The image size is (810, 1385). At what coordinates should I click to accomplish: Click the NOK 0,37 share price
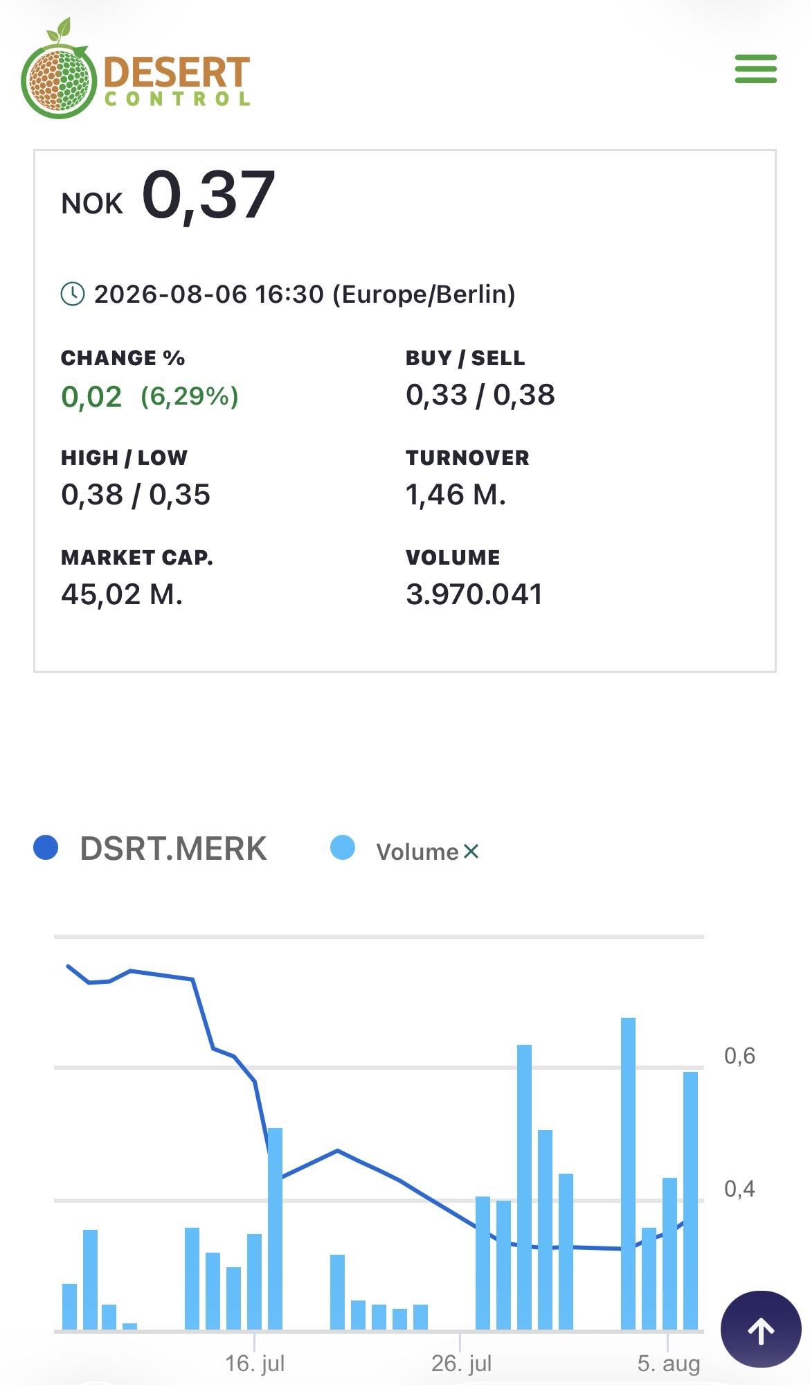(x=169, y=196)
